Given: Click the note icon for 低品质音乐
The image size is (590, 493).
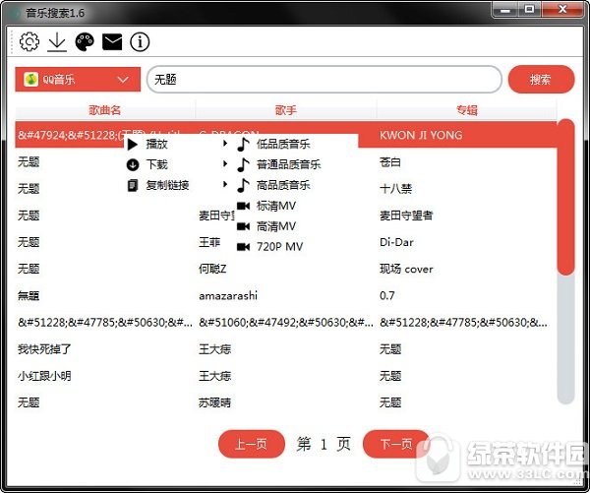Looking at the screenshot, I should point(243,144).
